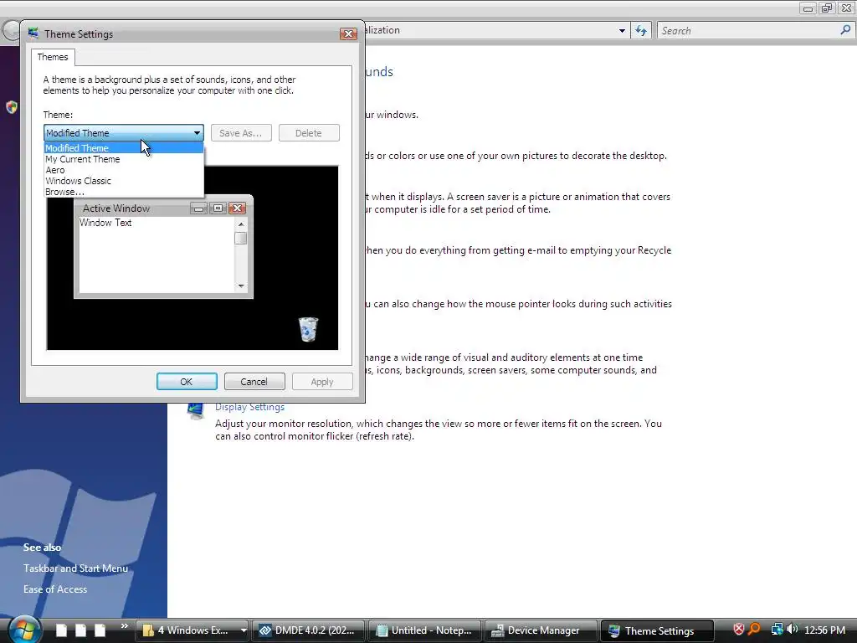Click the Windows Start orb

tap(23, 630)
